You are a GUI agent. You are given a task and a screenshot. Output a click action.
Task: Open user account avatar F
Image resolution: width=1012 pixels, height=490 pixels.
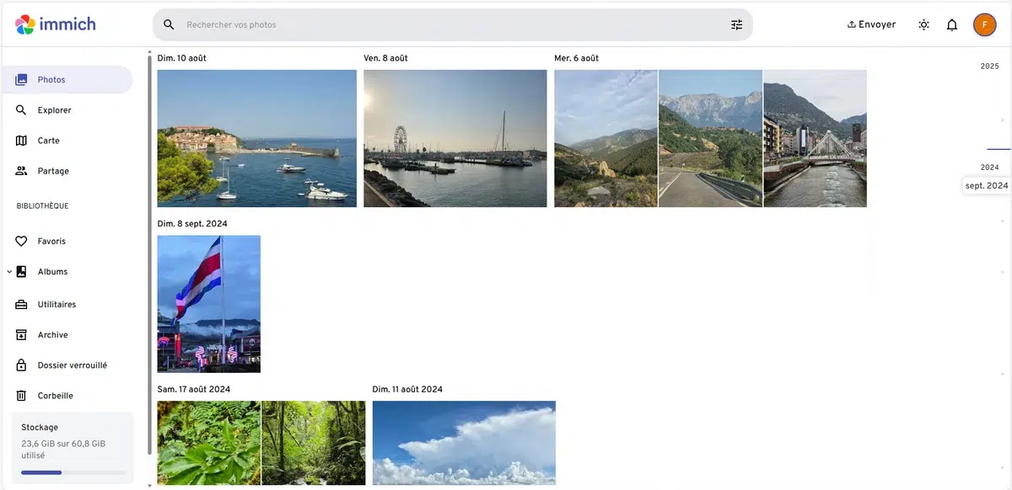(984, 25)
